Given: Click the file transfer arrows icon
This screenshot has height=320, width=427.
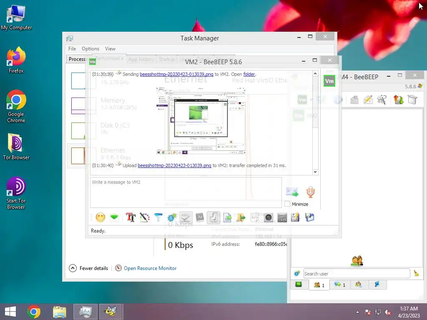Looking at the screenshot, I should coord(398,100).
